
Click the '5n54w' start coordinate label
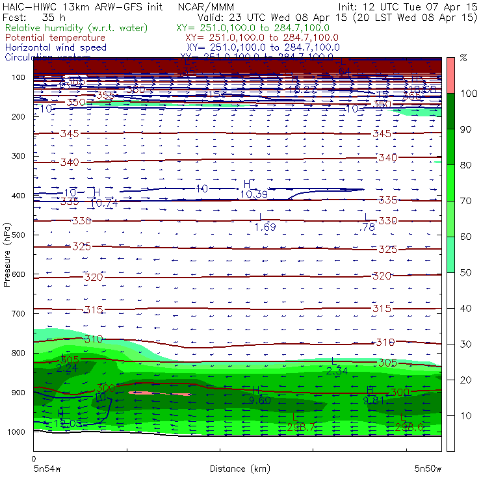click(x=47, y=469)
